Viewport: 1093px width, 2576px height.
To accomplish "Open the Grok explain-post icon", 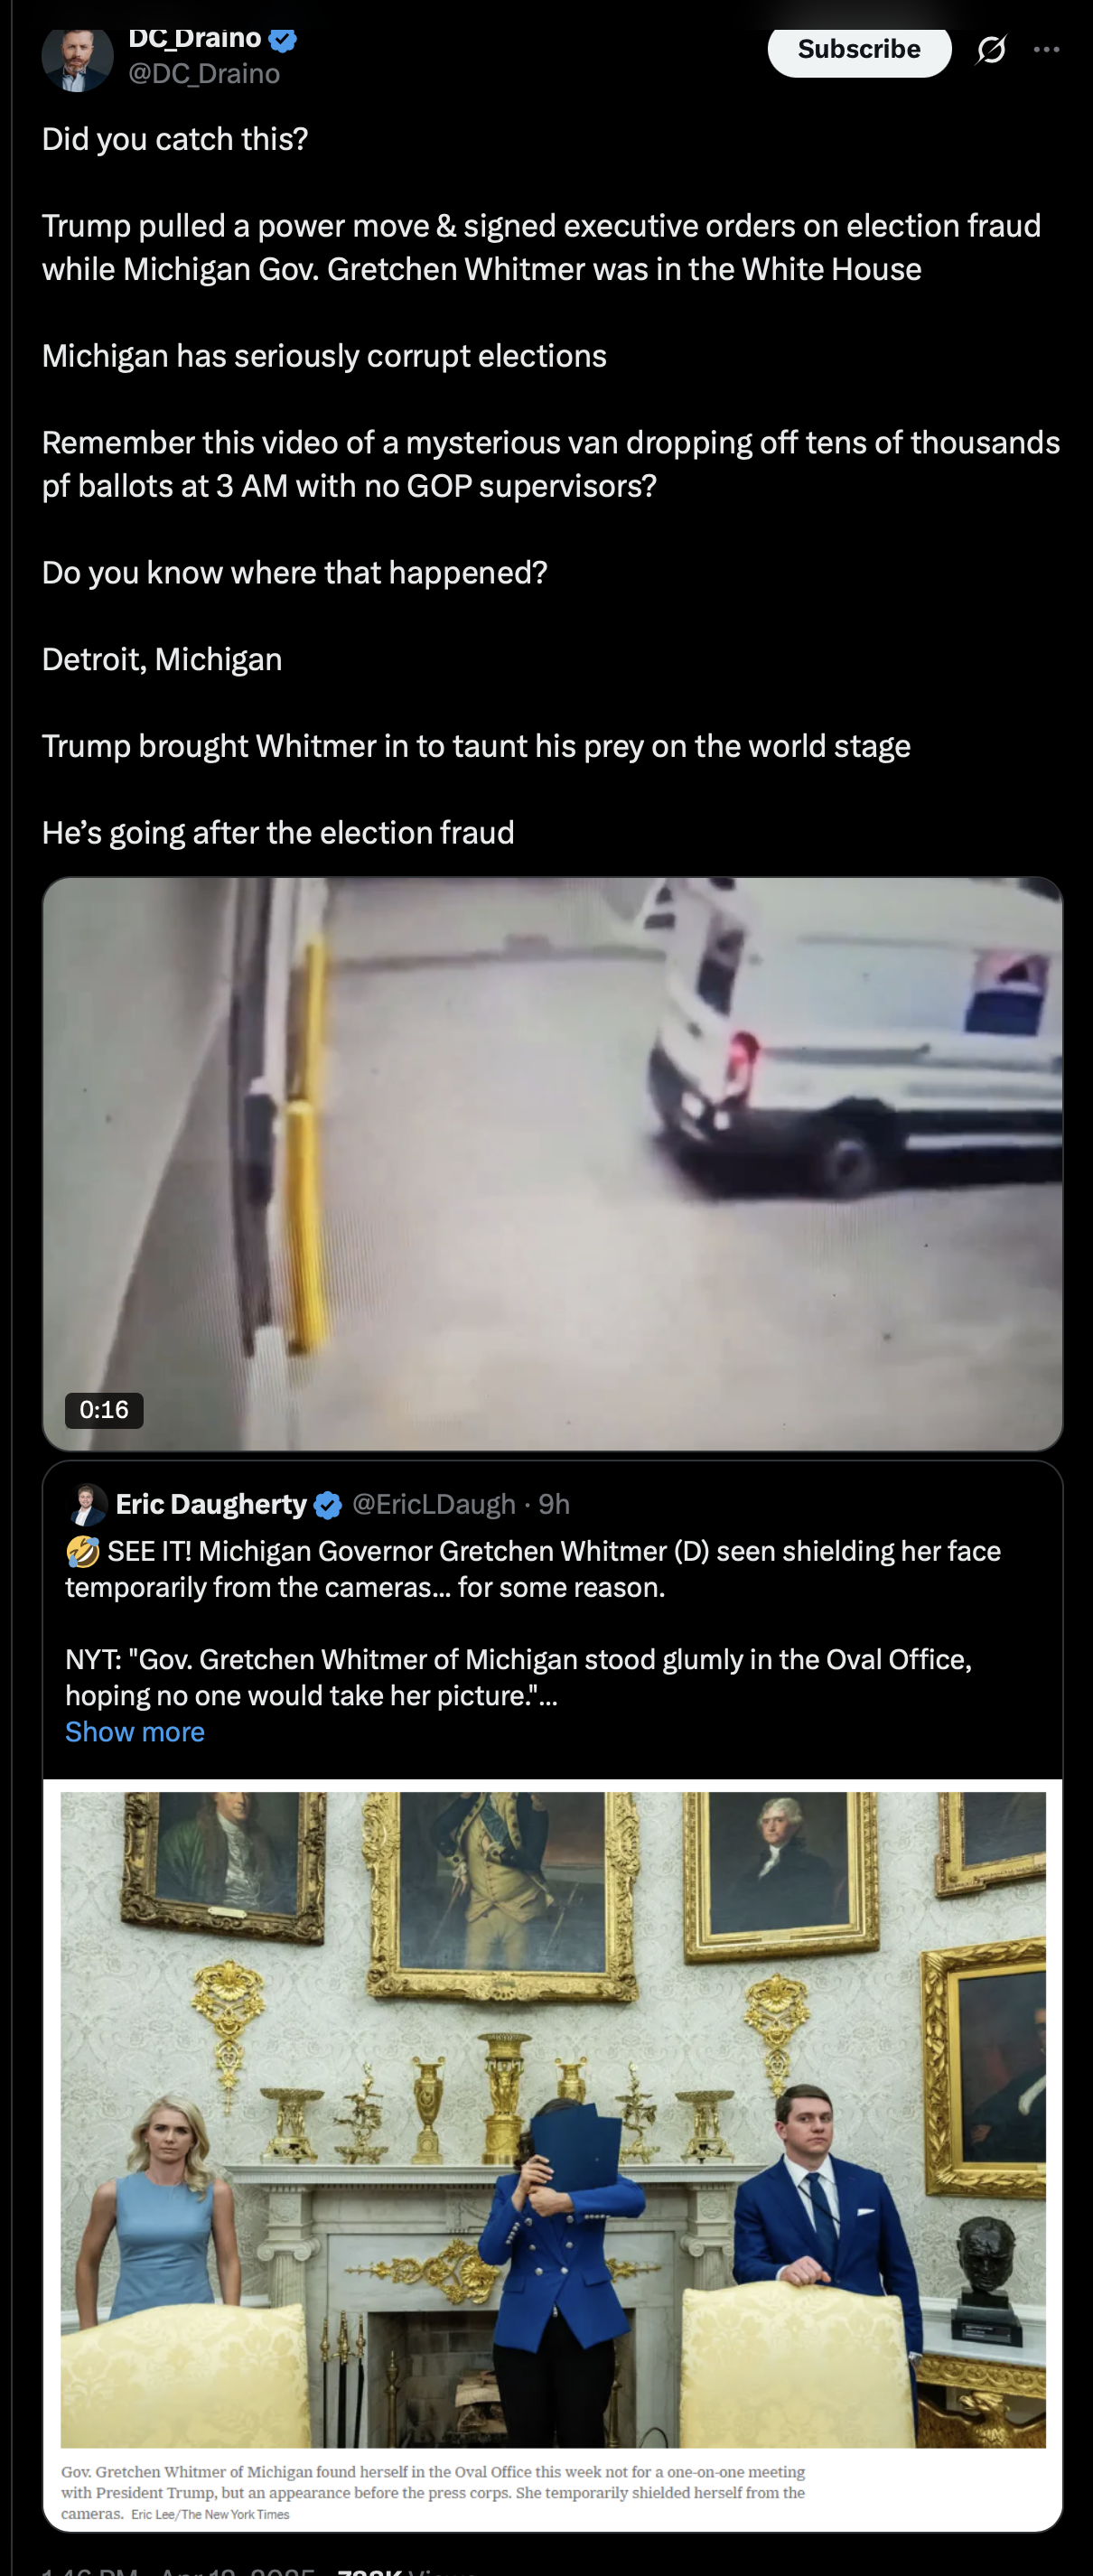I will pos(990,49).
